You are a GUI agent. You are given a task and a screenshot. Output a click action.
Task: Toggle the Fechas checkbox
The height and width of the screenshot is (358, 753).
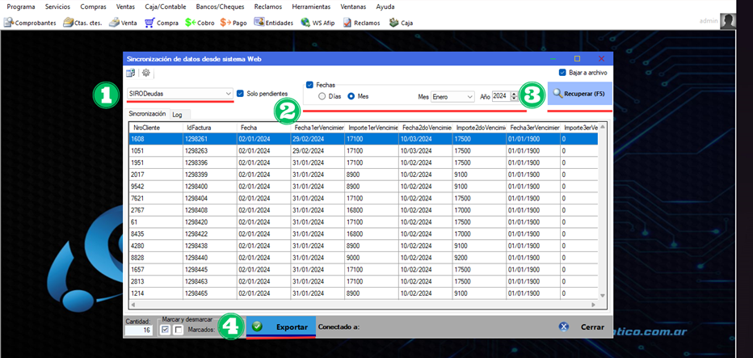pyautogui.click(x=309, y=85)
